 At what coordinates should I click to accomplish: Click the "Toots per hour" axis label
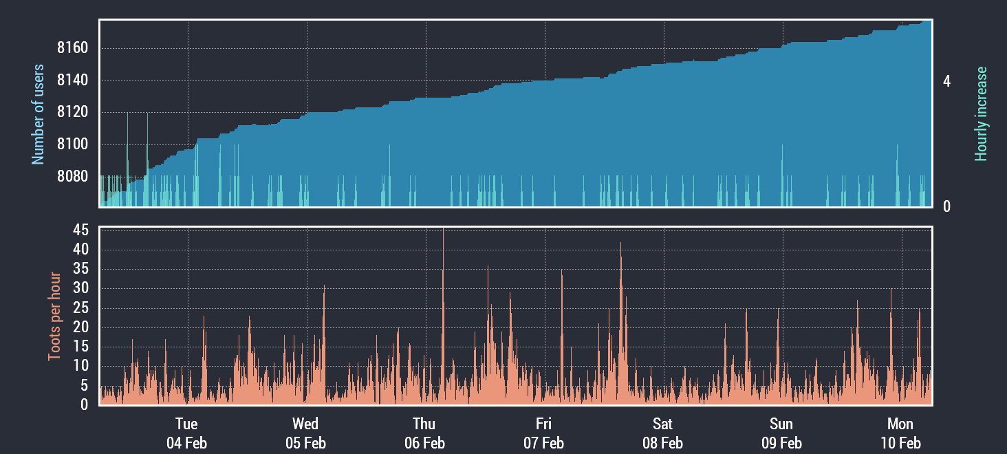point(54,316)
